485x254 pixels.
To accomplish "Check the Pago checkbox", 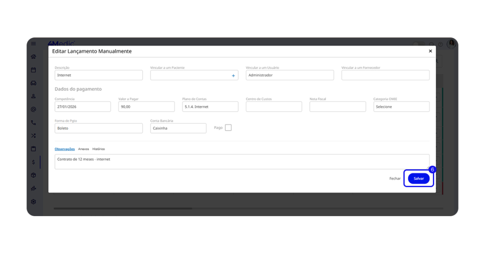I will pyautogui.click(x=228, y=128).
